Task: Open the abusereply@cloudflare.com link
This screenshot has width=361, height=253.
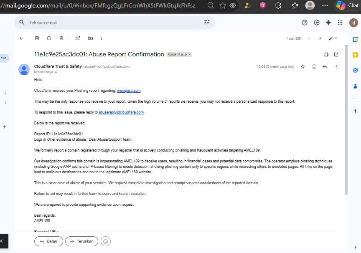Action: [121, 112]
